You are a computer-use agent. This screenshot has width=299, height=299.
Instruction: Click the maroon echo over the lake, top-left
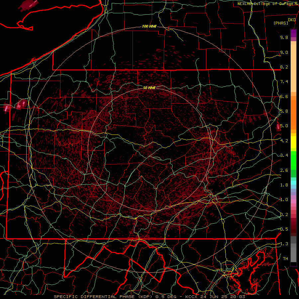click(28, 6)
